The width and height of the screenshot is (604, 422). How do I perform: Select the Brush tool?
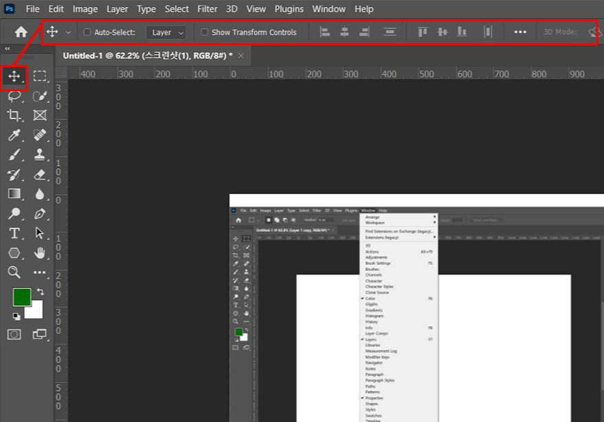click(14, 154)
